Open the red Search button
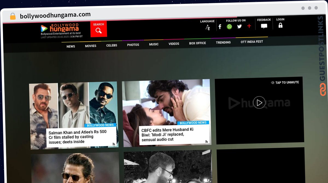Image resolution: width=328 pixels, height=183 pixels. 99,29
